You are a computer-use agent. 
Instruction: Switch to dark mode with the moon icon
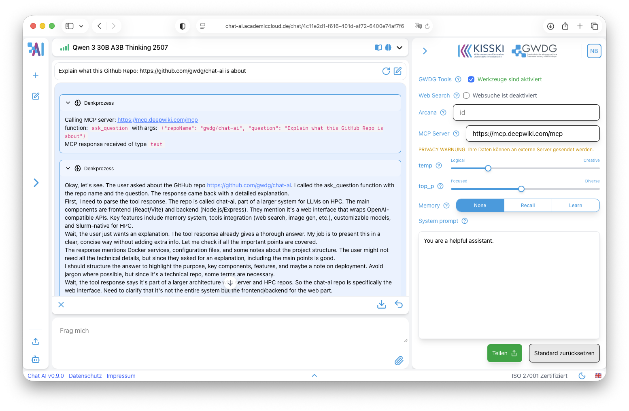pos(582,376)
